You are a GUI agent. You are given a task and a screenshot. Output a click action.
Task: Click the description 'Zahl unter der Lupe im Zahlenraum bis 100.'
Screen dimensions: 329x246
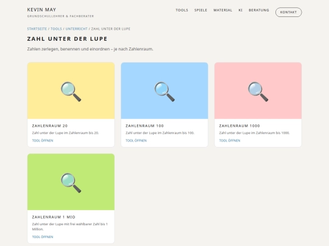(160, 133)
